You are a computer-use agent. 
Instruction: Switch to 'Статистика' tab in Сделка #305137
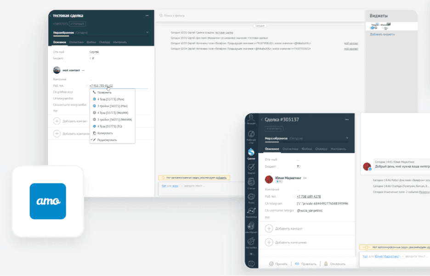290,149
